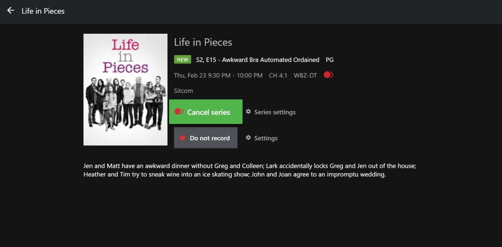Cancel the series recording
This screenshot has width=502, height=247.
(x=205, y=112)
